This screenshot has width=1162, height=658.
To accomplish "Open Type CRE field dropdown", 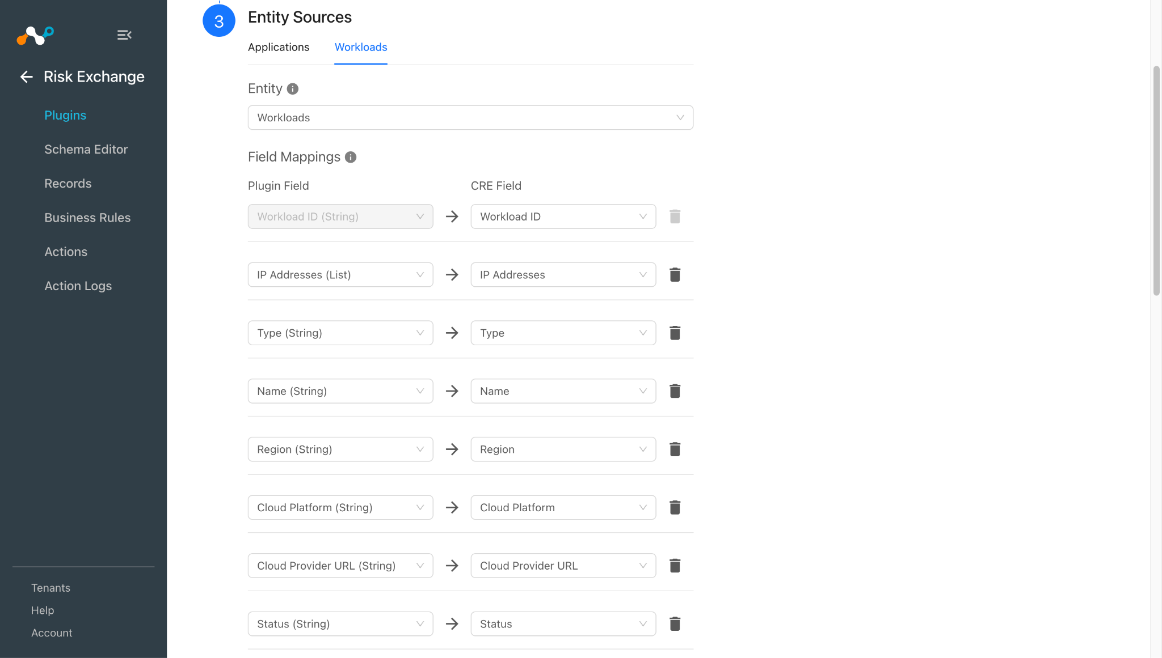I will 563,333.
